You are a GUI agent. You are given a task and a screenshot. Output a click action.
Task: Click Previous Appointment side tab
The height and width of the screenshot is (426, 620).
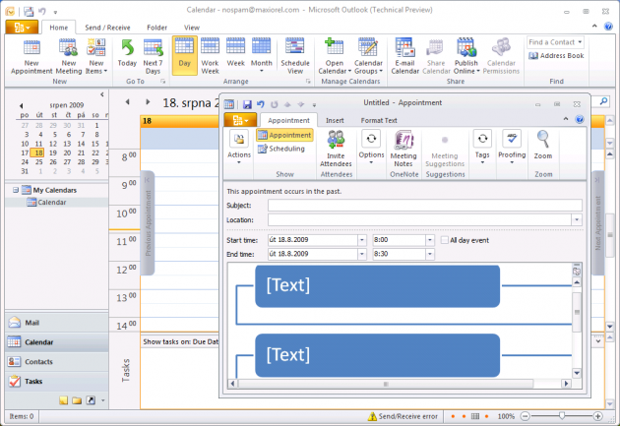pos(148,223)
